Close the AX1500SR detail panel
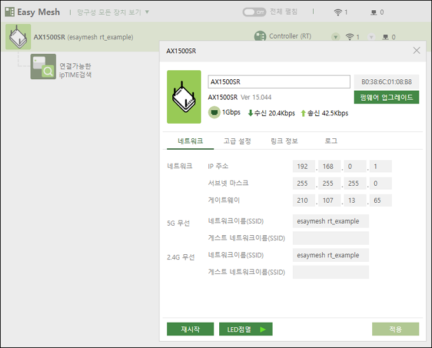The width and height of the screenshot is (432, 348). (417, 50)
